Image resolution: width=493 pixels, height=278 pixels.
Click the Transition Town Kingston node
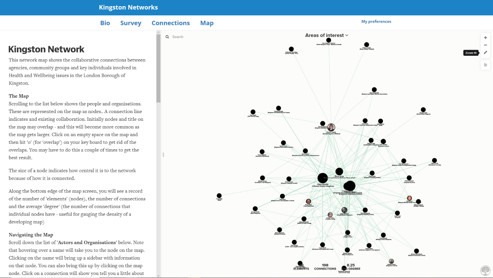pyautogui.click(x=262, y=178)
